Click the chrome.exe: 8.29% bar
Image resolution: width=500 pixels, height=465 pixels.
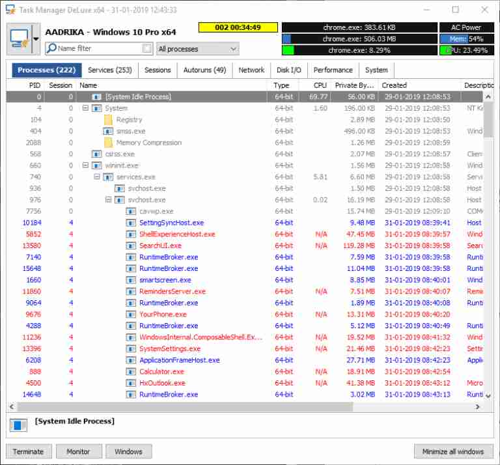359,50
